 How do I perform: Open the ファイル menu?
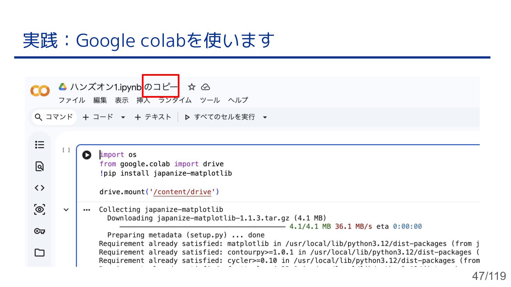(x=72, y=100)
